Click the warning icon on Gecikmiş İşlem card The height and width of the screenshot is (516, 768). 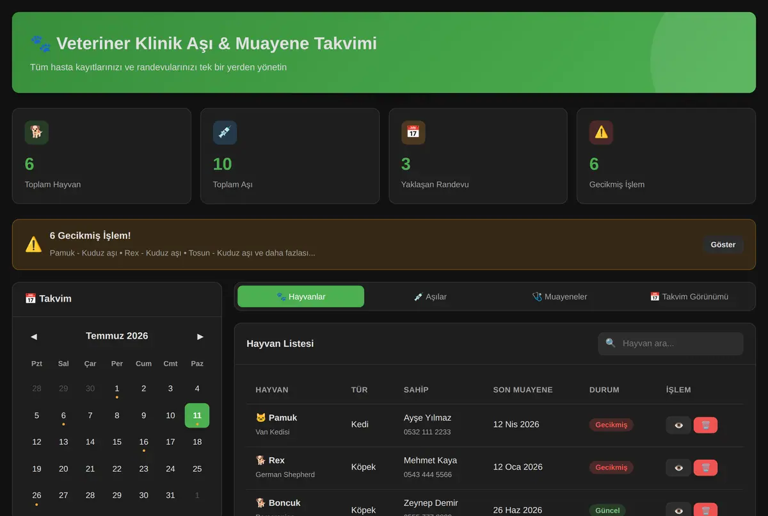click(601, 133)
